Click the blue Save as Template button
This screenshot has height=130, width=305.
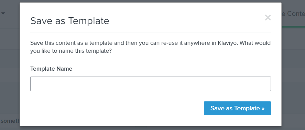click(x=237, y=108)
